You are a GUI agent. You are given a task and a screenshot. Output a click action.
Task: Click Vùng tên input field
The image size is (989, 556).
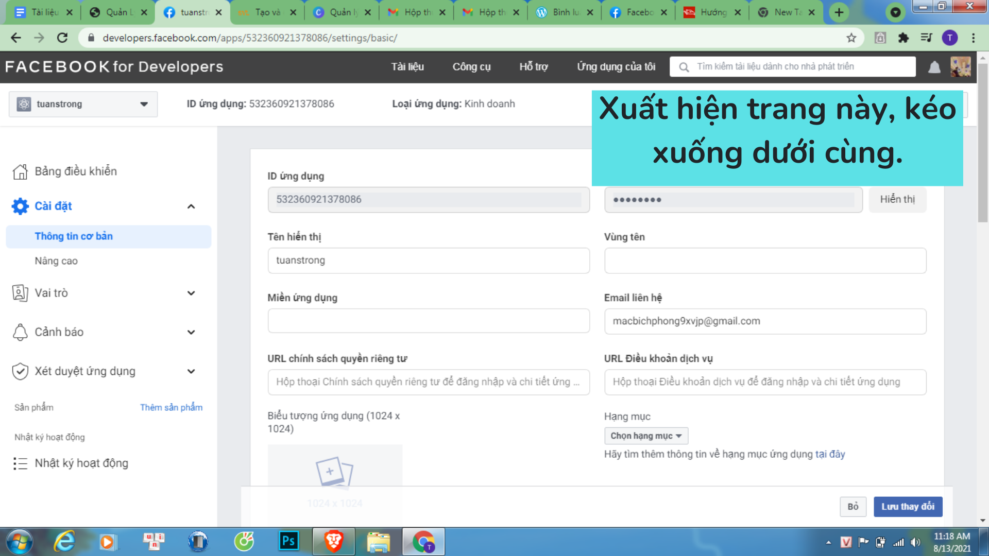765,260
